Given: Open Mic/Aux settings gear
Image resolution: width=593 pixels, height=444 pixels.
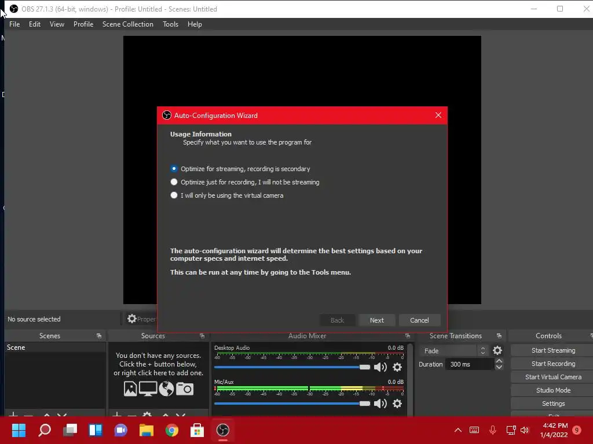Looking at the screenshot, I should (397, 404).
